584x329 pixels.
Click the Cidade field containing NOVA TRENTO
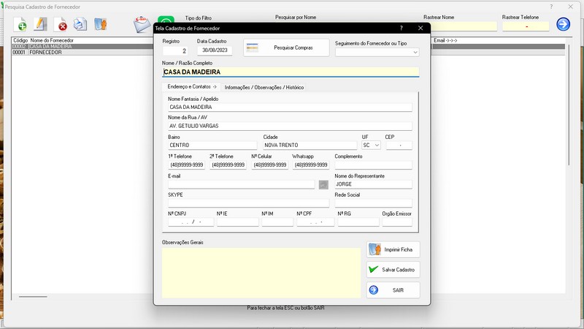310,145
